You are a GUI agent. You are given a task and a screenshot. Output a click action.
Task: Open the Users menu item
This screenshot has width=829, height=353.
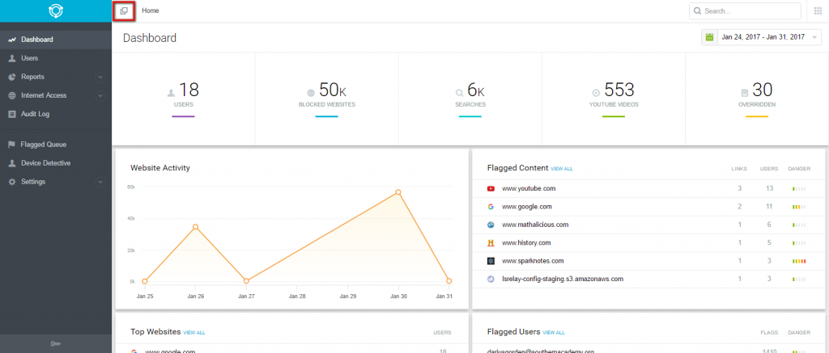[x=56, y=59]
